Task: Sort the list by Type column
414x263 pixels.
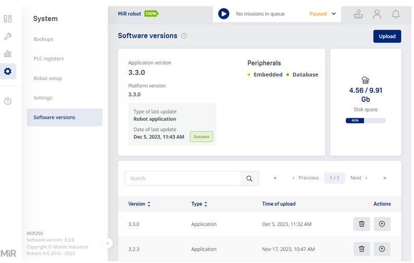Action: tap(199, 204)
